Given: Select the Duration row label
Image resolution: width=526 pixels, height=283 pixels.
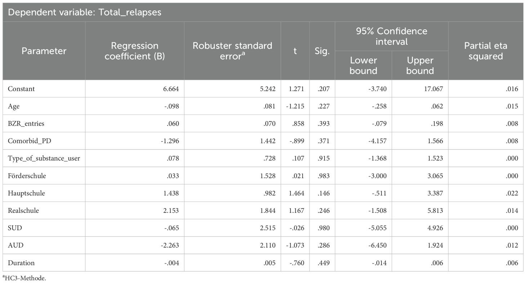Looking at the screenshot, I should [x=21, y=263].
